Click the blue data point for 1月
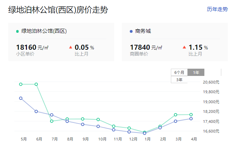 pyautogui.click(x=145, y=133)
